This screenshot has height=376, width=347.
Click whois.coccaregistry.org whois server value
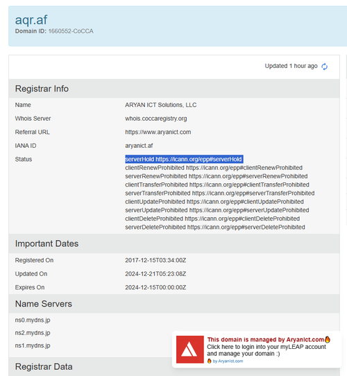[155, 119]
